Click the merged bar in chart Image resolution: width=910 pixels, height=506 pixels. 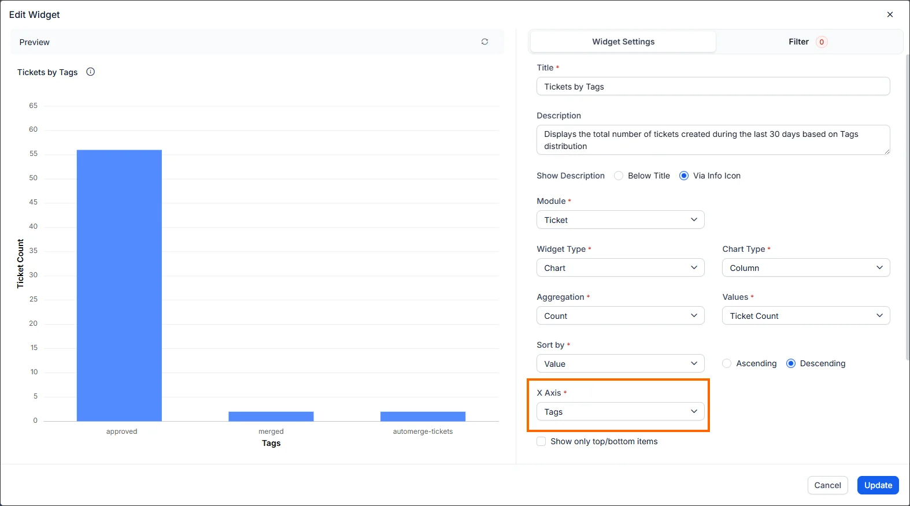271,416
